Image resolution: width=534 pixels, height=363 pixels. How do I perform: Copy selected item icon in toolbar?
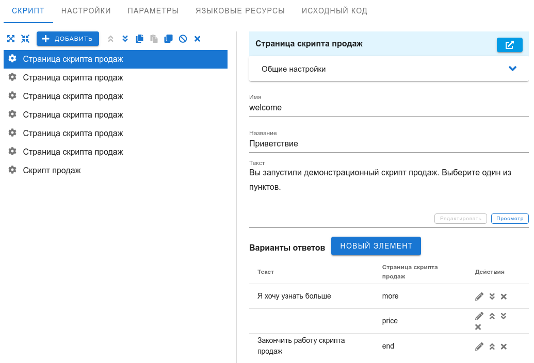click(x=140, y=39)
